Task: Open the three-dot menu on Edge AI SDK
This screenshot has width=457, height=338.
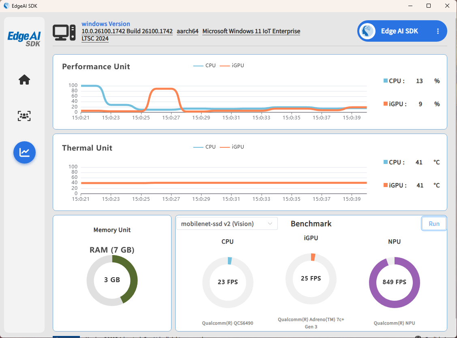Action: point(438,31)
